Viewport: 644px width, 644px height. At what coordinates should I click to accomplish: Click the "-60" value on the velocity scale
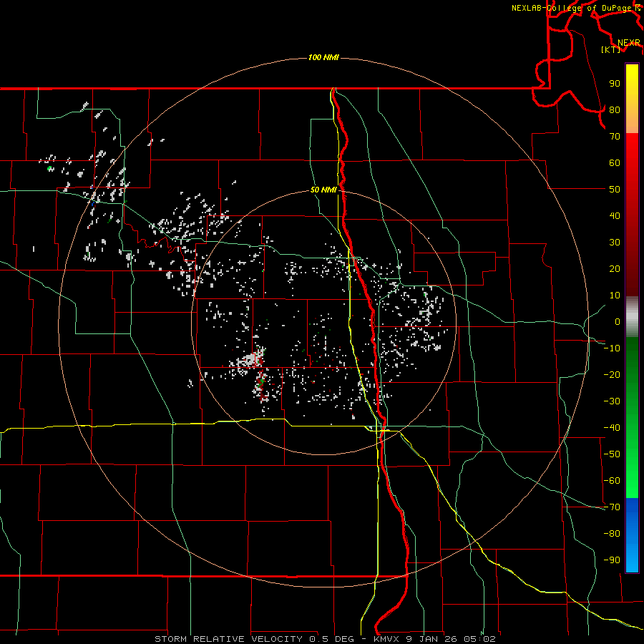(x=612, y=481)
